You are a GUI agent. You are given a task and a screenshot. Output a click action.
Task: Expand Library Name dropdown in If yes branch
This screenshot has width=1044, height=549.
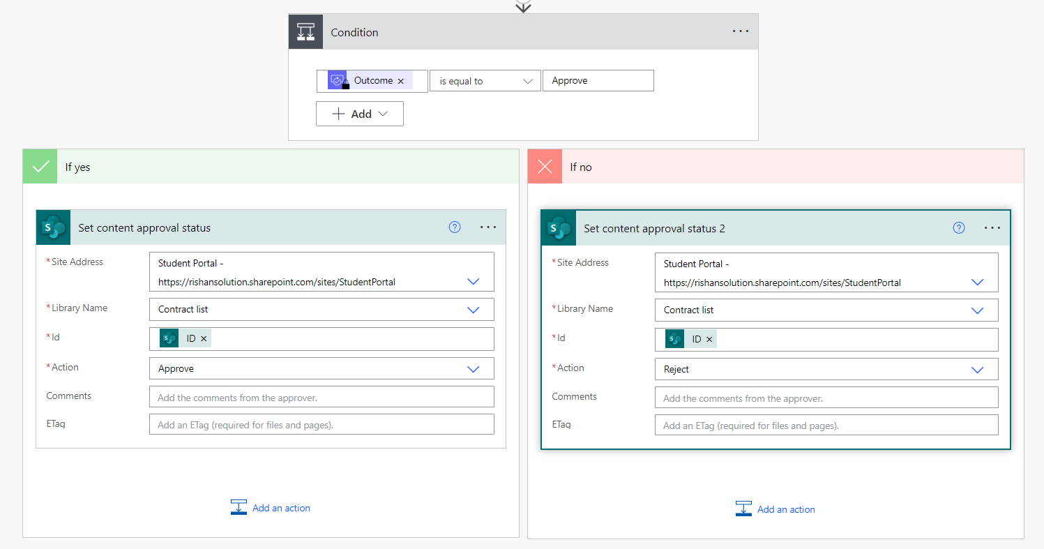click(x=473, y=310)
